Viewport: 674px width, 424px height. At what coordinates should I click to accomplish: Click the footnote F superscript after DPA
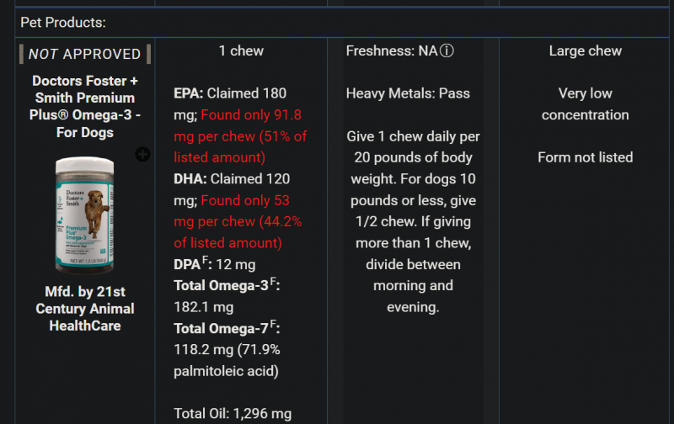(x=204, y=261)
